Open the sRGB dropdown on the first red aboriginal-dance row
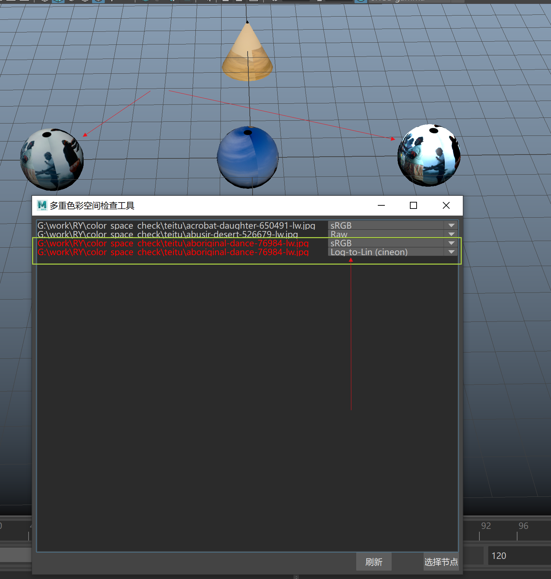The width and height of the screenshot is (551, 579). 392,243
